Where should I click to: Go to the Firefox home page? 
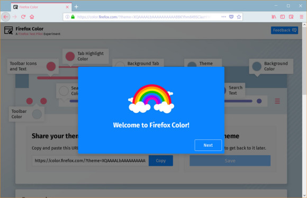pyautogui.click(x=32, y=17)
